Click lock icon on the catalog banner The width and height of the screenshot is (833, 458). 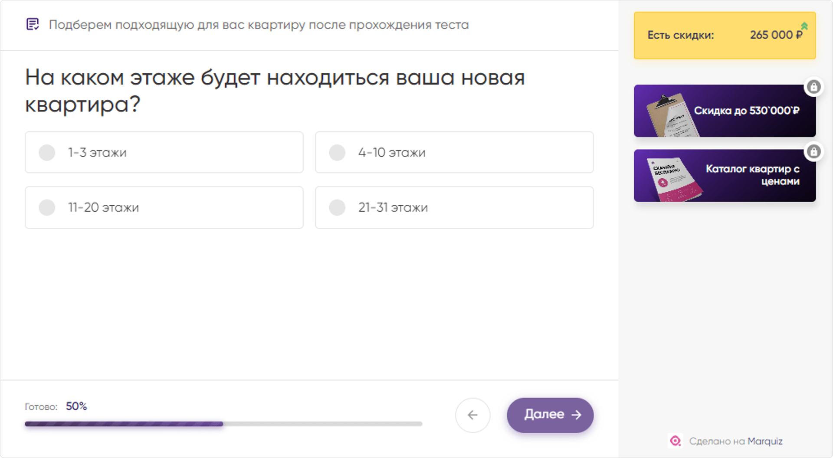pyautogui.click(x=813, y=152)
